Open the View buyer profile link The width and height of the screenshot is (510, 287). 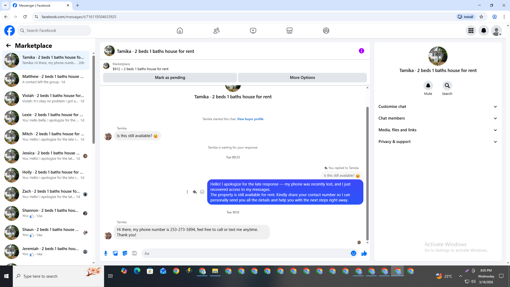pyautogui.click(x=250, y=119)
